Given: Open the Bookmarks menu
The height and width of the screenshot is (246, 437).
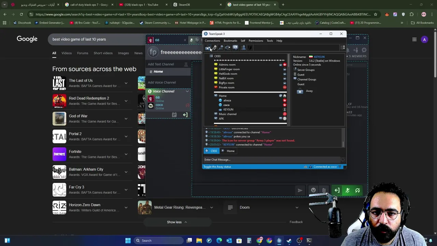Looking at the screenshot, I should [230, 41].
